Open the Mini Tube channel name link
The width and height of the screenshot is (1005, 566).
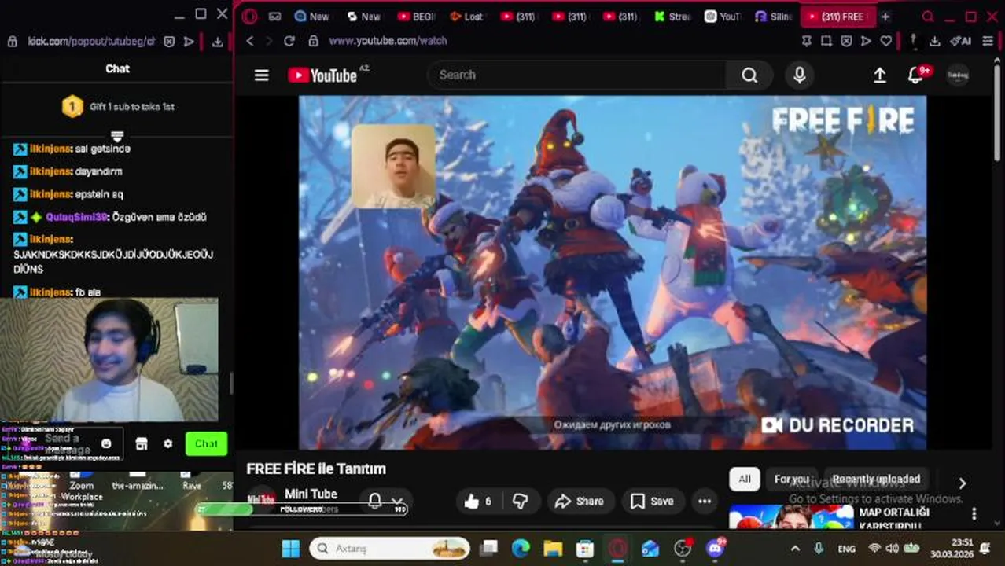[311, 494]
